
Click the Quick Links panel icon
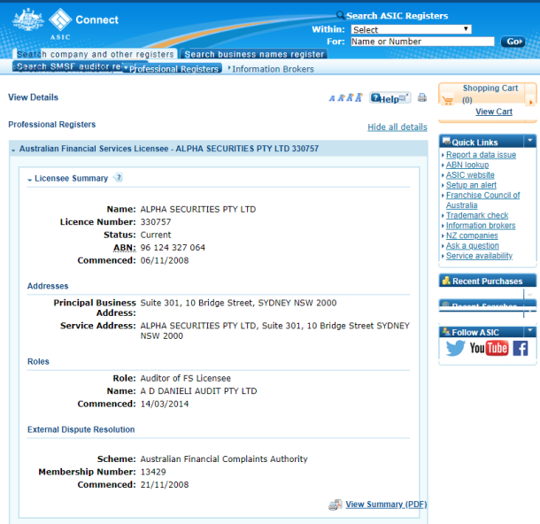[x=446, y=141]
